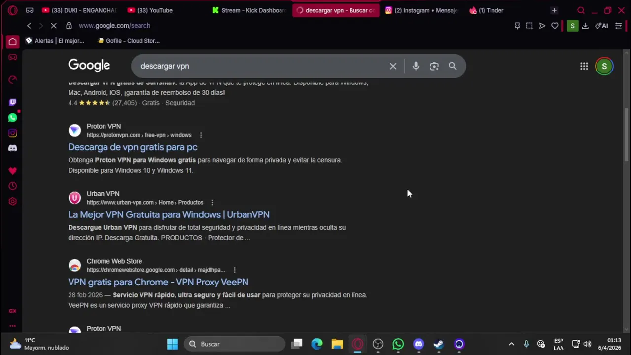Open bookmarks heart in the sidebar
631x355 pixels.
click(x=13, y=171)
